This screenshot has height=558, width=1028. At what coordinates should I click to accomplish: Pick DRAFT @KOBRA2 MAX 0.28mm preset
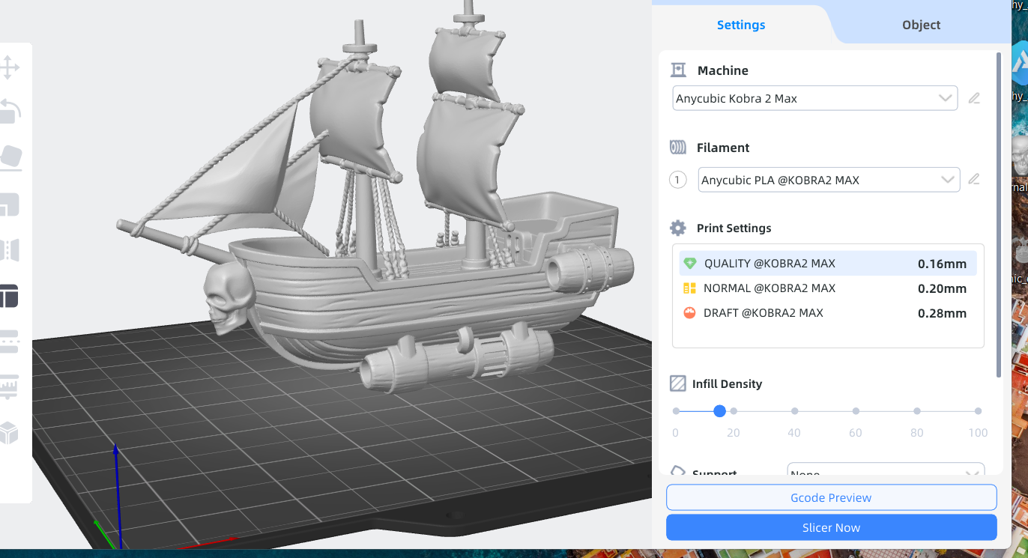point(828,313)
